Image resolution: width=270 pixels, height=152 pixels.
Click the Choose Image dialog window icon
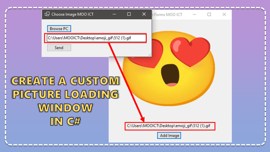47,14
